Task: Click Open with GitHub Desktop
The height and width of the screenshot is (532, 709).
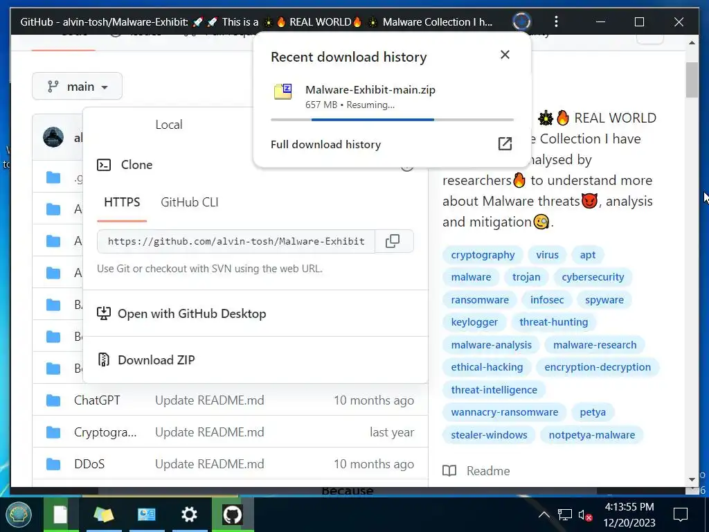Action: click(x=255, y=313)
